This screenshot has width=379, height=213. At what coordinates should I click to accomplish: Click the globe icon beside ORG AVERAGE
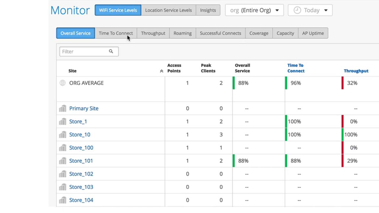62,83
